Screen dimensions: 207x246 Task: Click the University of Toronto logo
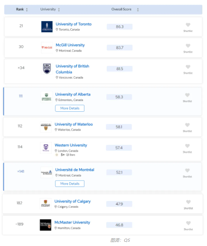tap(47, 27)
